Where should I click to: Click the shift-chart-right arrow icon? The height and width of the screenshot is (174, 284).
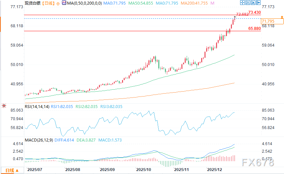click(258, 3)
